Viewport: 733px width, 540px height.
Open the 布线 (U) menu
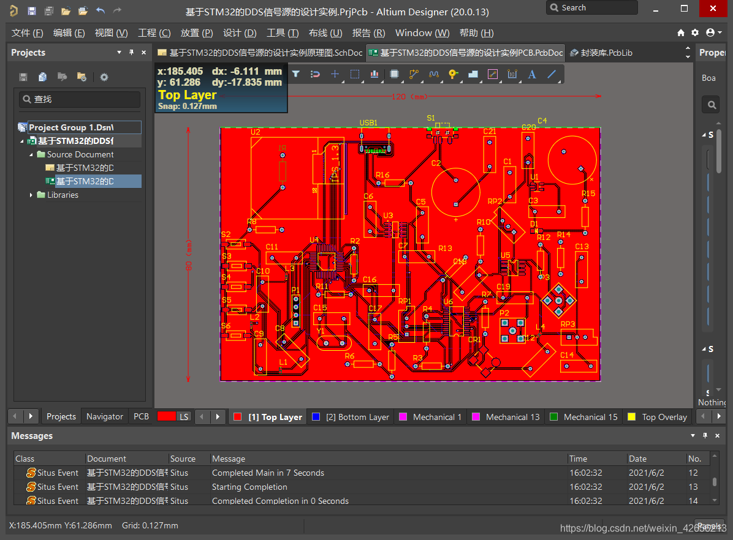coord(325,32)
